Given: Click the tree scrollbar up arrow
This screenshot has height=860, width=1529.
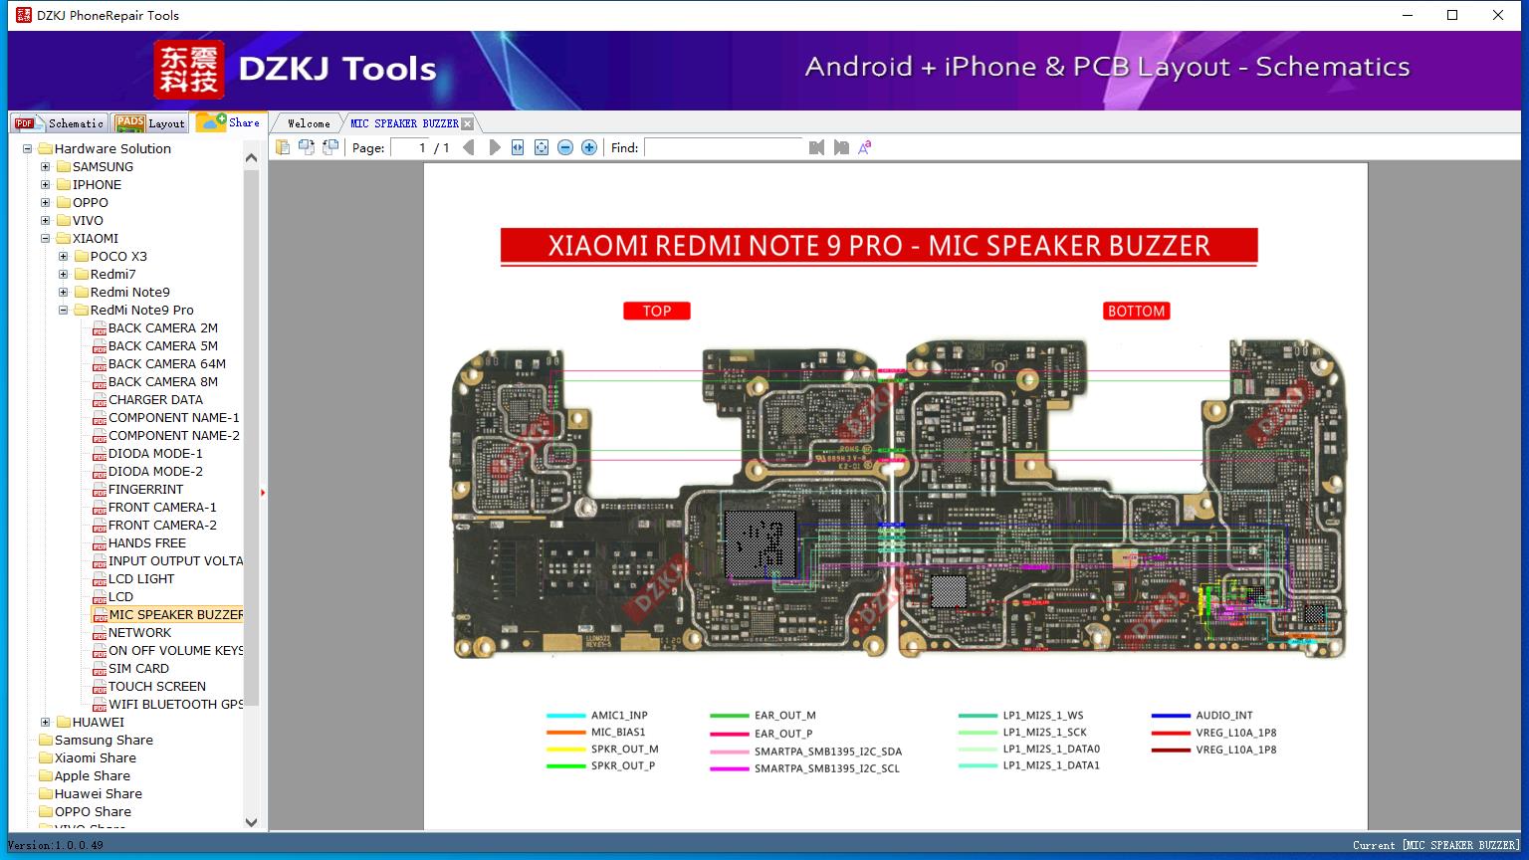Looking at the screenshot, I should [x=251, y=157].
